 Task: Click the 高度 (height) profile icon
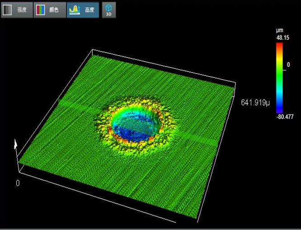pos(75,10)
